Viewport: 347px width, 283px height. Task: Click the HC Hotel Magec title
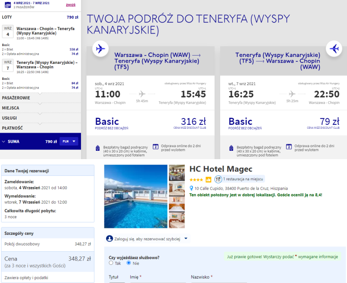(221, 169)
